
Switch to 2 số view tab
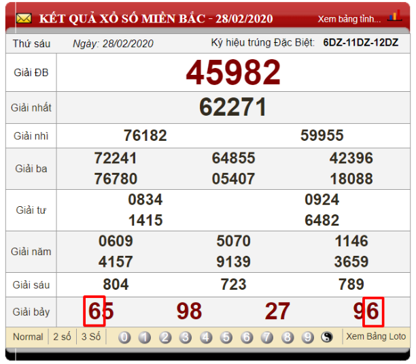coord(63,337)
